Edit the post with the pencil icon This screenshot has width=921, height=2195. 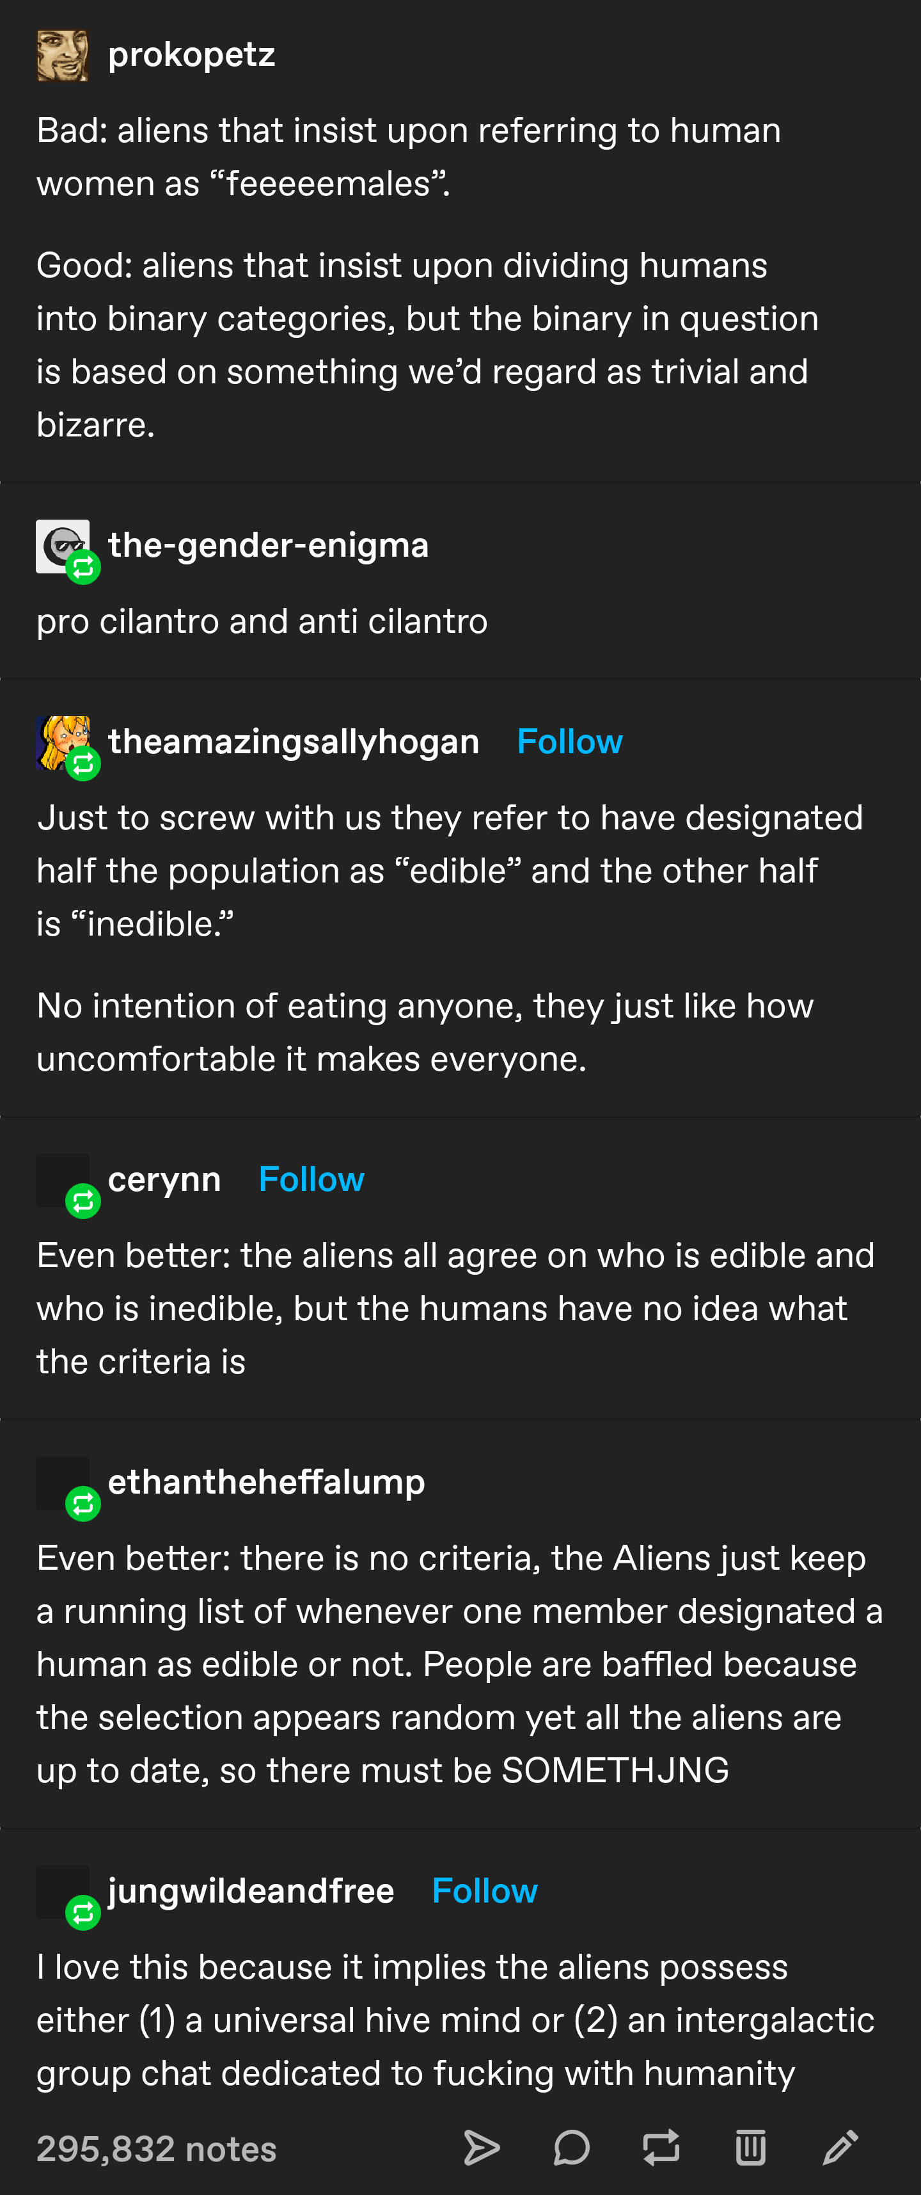click(842, 2147)
